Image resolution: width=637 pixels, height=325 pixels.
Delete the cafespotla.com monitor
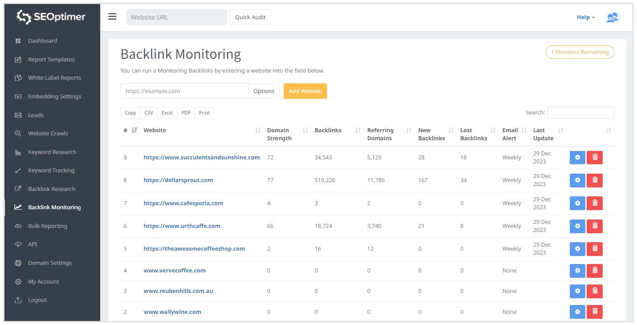tap(595, 203)
